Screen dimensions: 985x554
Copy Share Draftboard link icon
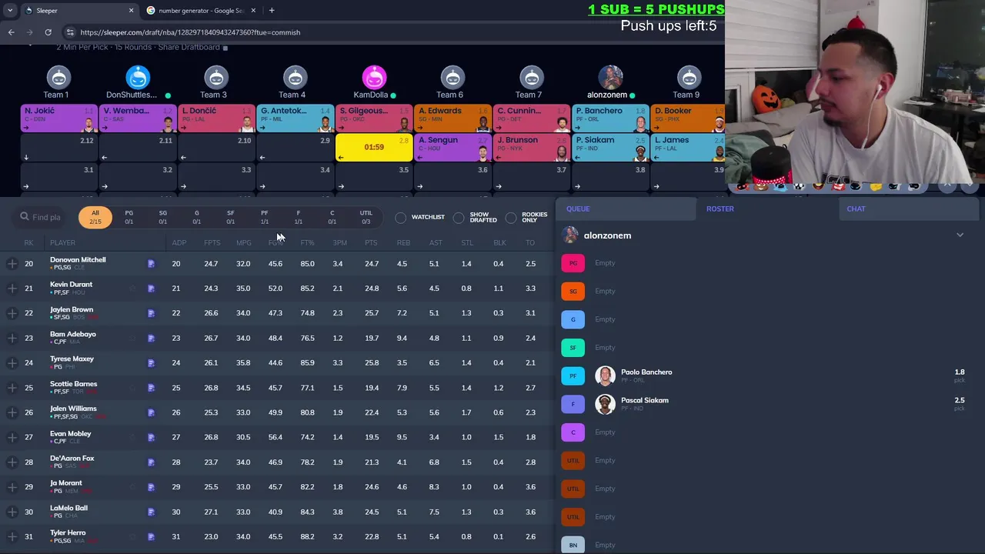[225, 48]
